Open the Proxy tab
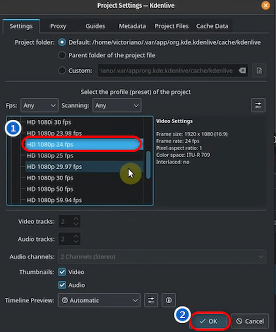The width and height of the screenshot is (276, 332). coord(58,26)
